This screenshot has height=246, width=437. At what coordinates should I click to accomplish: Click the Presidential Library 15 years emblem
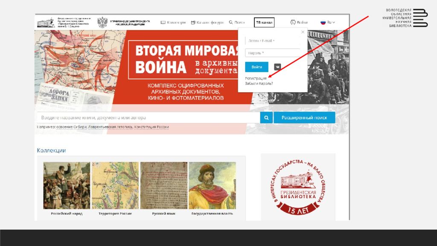[x=298, y=187]
